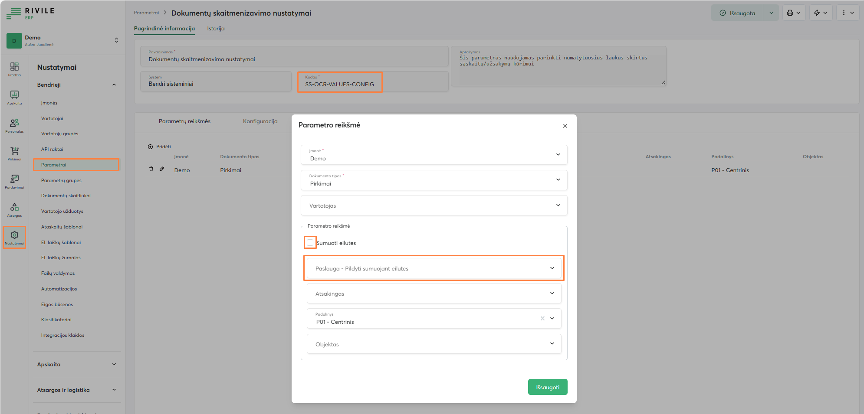Open Parametrų grupės menu item

coord(61,180)
